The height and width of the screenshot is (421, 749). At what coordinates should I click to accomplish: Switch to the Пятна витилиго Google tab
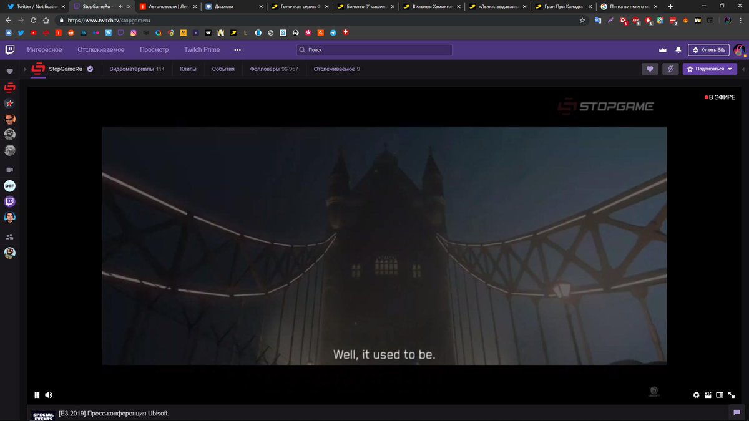(x=629, y=6)
